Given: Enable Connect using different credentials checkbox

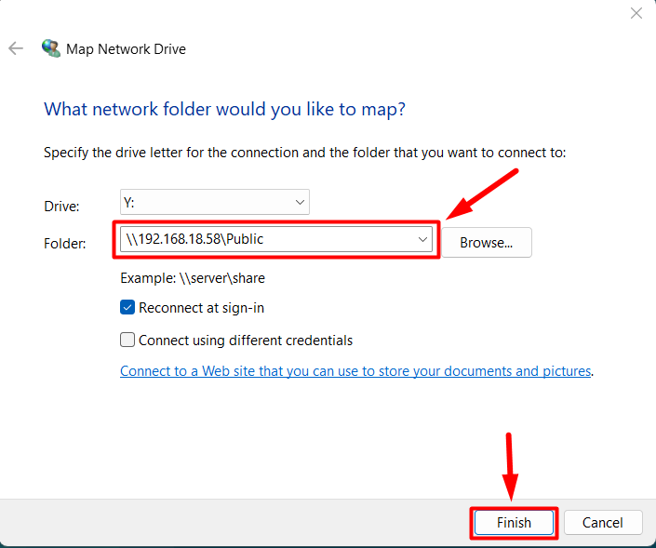Looking at the screenshot, I should point(127,340).
